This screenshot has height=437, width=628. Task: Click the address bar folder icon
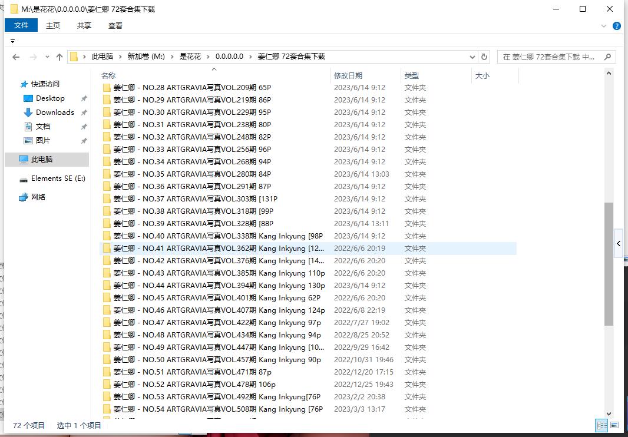pos(74,57)
